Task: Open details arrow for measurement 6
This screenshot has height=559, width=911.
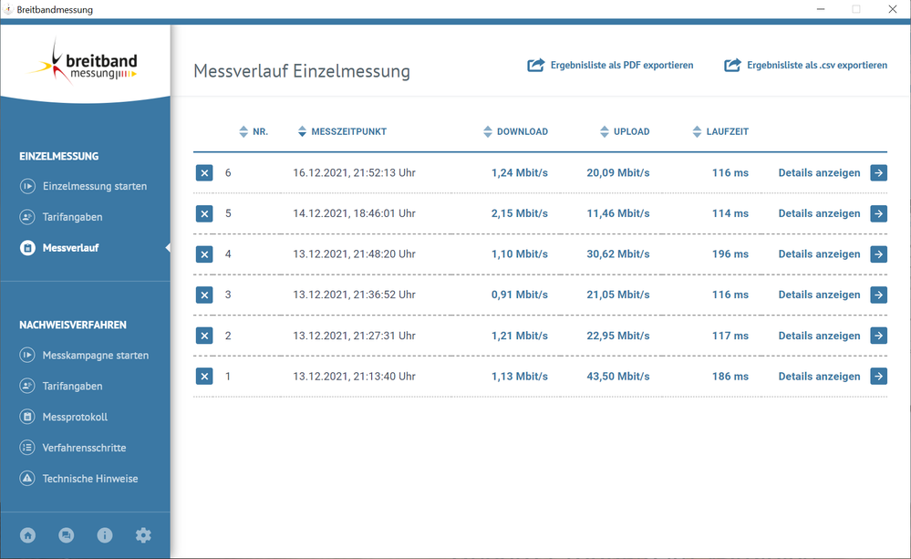Action: (x=878, y=172)
